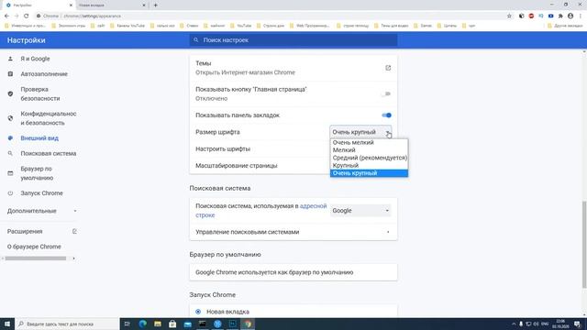
Task: Open the notification center icon
Action: click(578, 324)
